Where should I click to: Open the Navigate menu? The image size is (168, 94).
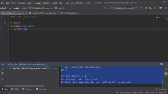22,3
